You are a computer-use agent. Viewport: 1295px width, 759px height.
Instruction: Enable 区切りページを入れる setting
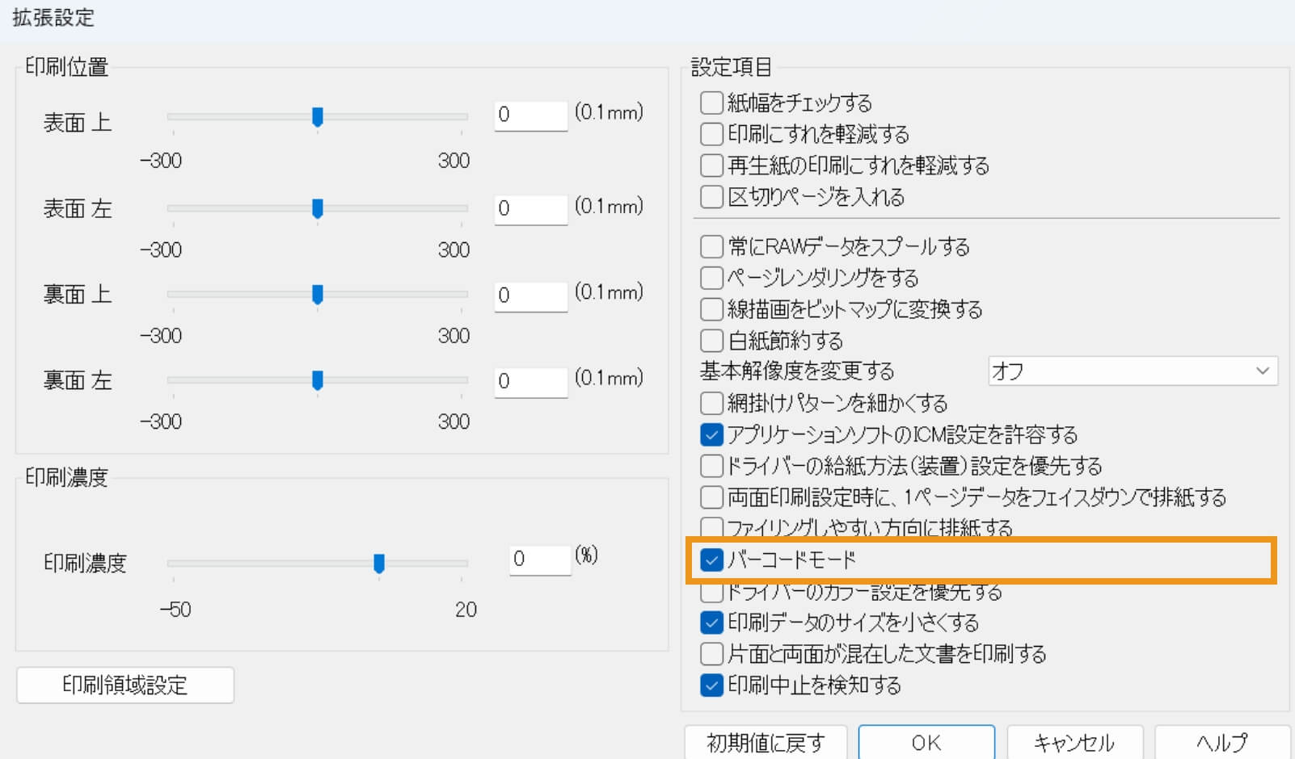click(711, 197)
